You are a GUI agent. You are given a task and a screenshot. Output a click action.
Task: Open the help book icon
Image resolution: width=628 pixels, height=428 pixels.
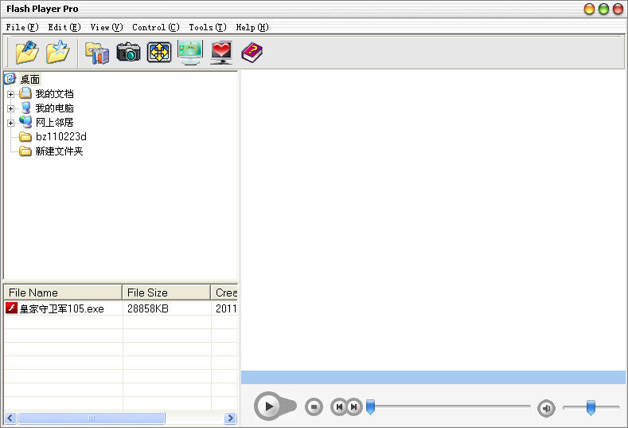click(252, 52)
